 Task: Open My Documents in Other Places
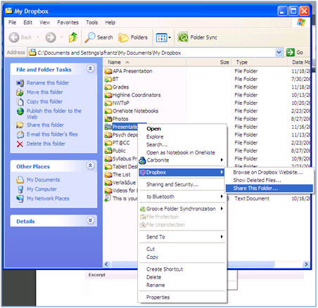click(x=43, y=180)
